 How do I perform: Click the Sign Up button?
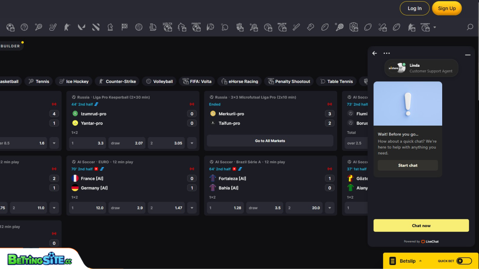coord(447,8)
